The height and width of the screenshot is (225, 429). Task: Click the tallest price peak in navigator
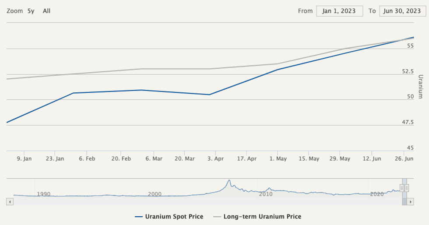[229, 181]
